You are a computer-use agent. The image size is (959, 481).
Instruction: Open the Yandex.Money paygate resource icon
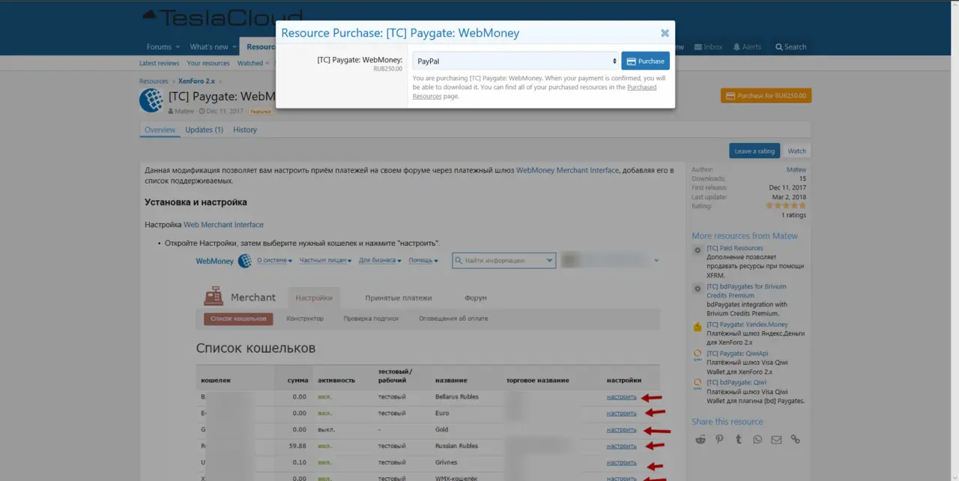click(698, 326)
